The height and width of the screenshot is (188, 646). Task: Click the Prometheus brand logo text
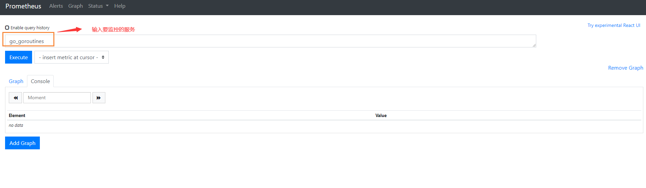23,6
